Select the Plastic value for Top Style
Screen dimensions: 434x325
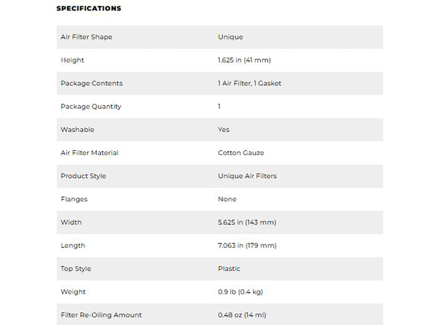229,269
